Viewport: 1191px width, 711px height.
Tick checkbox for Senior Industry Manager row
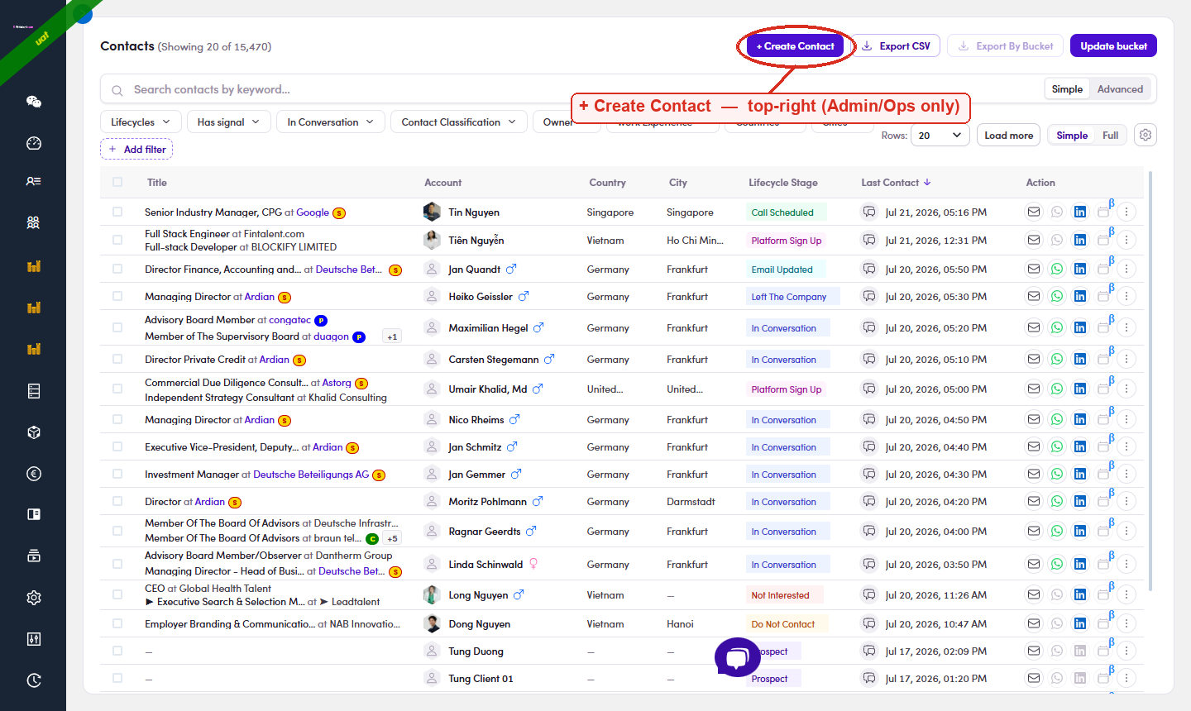pos(117,212)
